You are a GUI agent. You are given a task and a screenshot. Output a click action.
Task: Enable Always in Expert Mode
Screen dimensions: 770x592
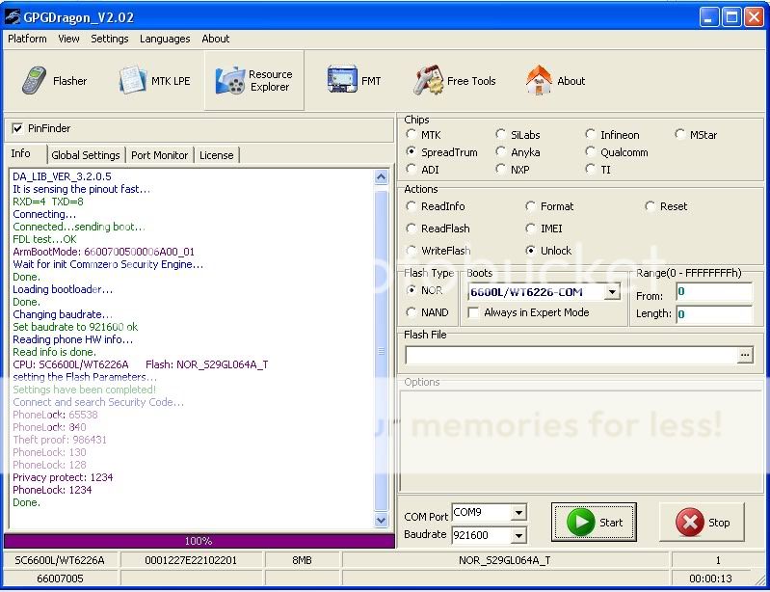coord(473,312)
